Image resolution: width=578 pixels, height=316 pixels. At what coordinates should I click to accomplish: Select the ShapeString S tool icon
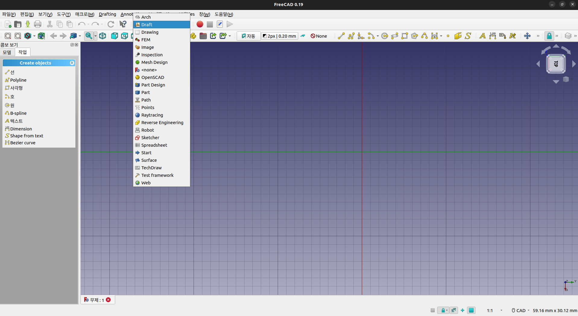coord(468,36)
